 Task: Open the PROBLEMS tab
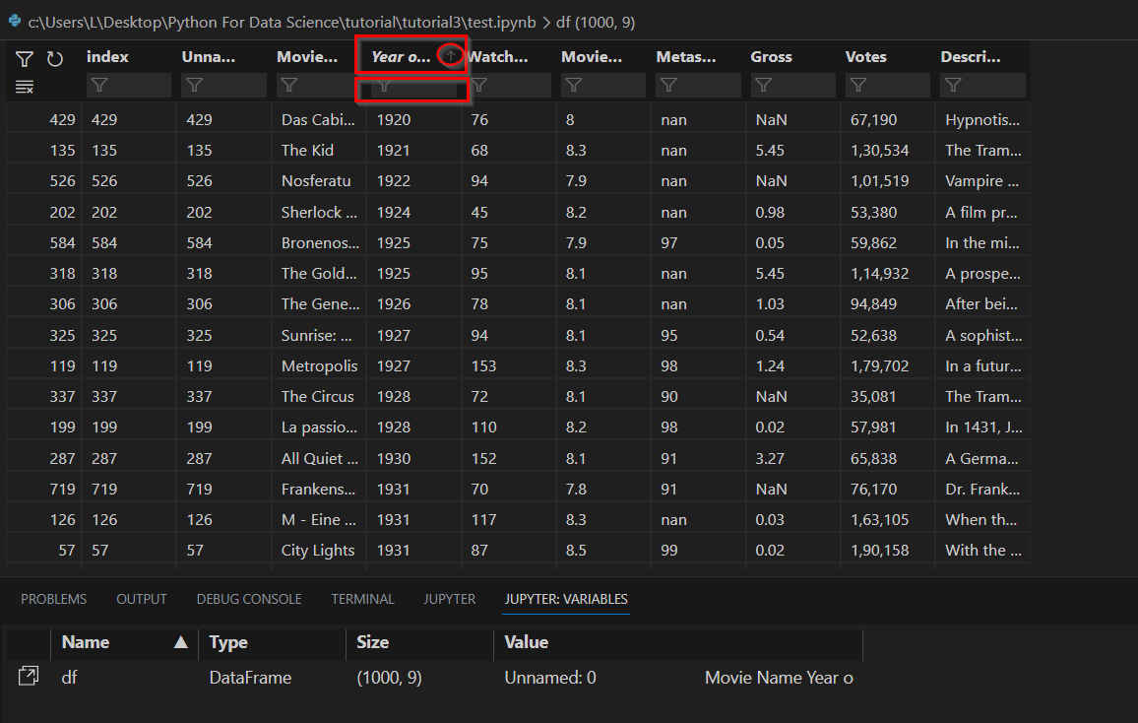(x=54, y=599)
